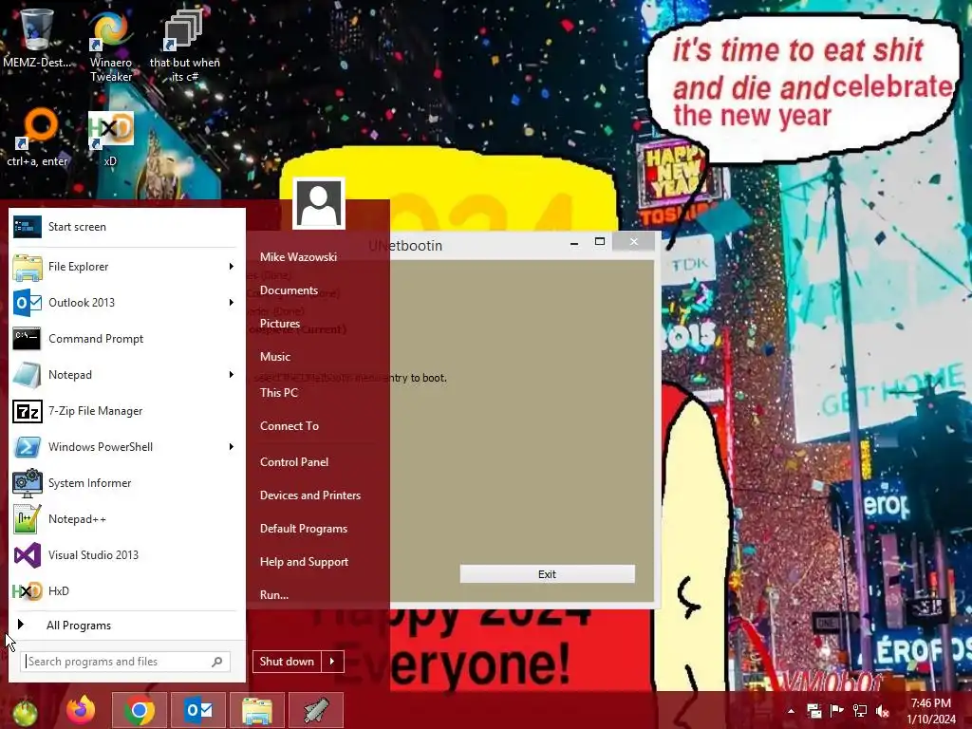This screenshot has width=972, height=729.
Task: Open Chrome from the taskbar
Action: (x=139, y=710)
